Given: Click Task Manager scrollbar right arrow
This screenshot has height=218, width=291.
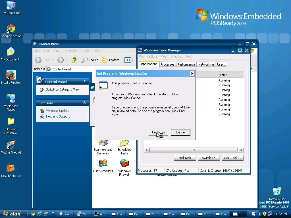Looking at the screenshot, I should pyautogui.click(x=241, y=150).
